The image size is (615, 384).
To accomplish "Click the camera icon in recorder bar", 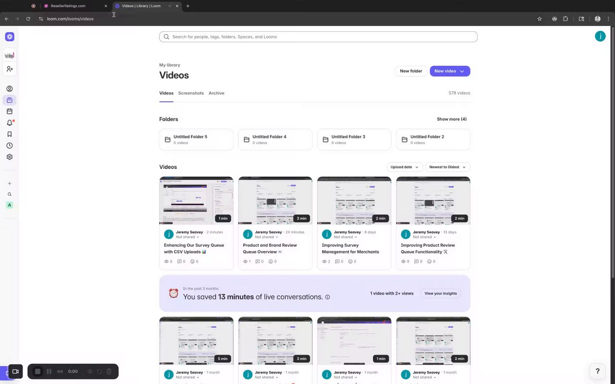I will 15,372.
